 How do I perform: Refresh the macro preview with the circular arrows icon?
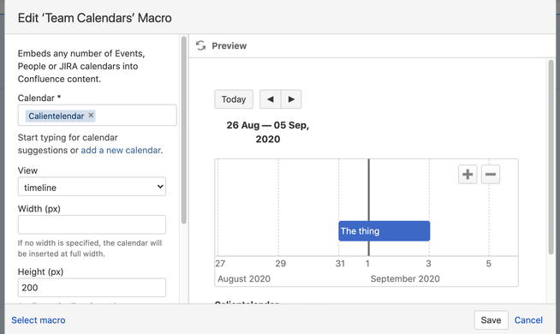[200, 45]
